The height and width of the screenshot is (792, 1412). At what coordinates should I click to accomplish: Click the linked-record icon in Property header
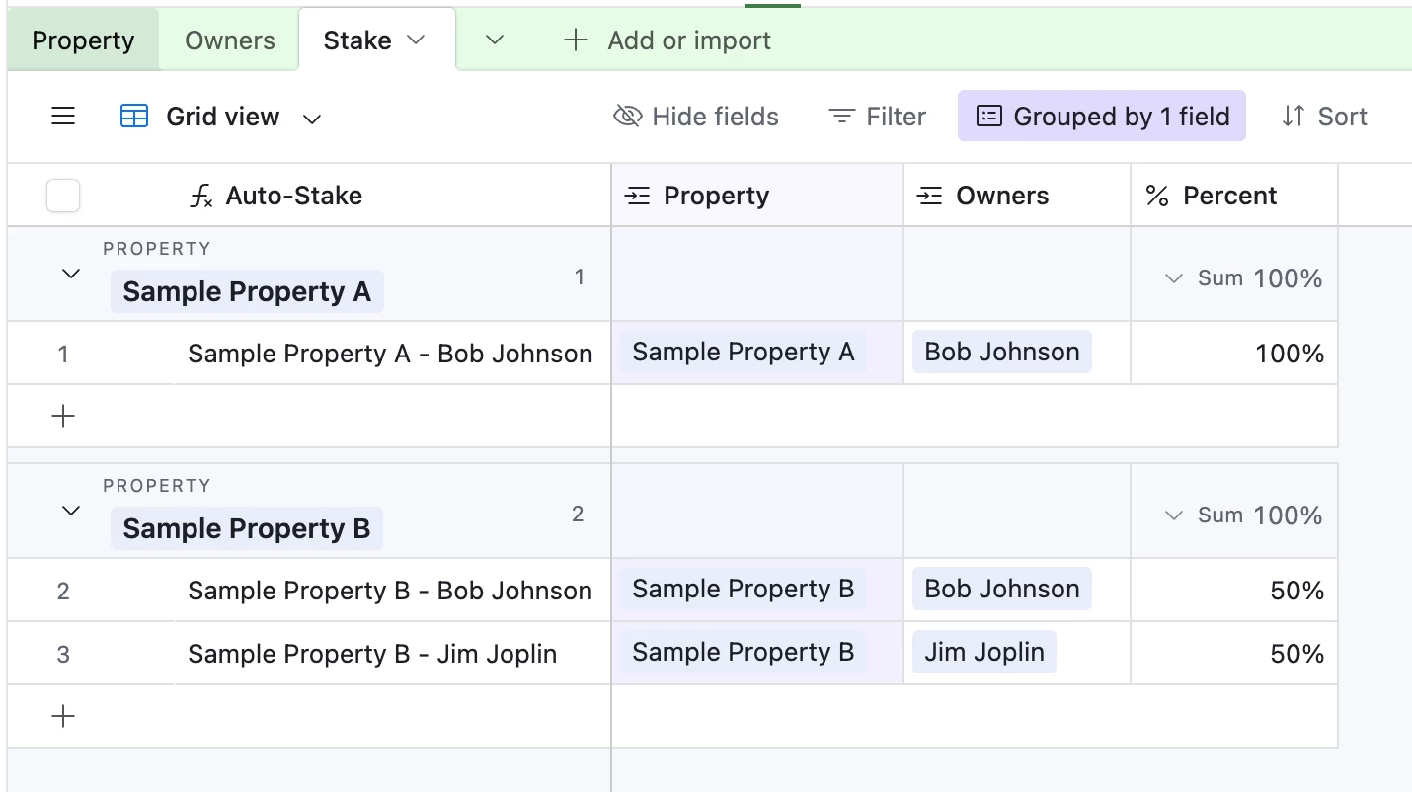638,197
